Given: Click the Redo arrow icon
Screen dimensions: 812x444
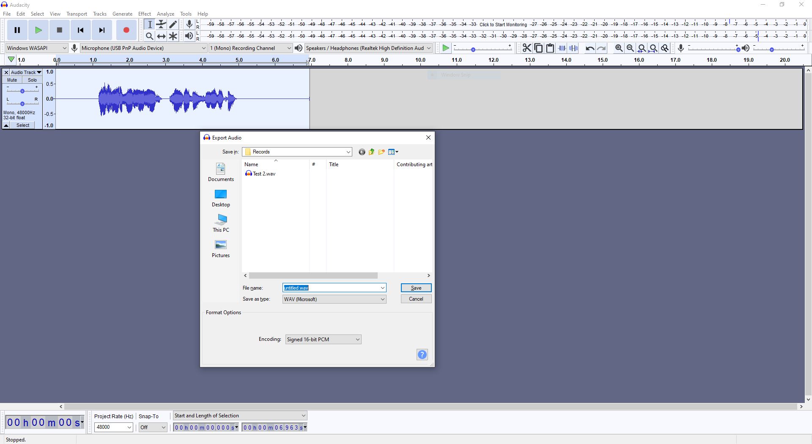Looking at the screenshot, I should (601, 48).
